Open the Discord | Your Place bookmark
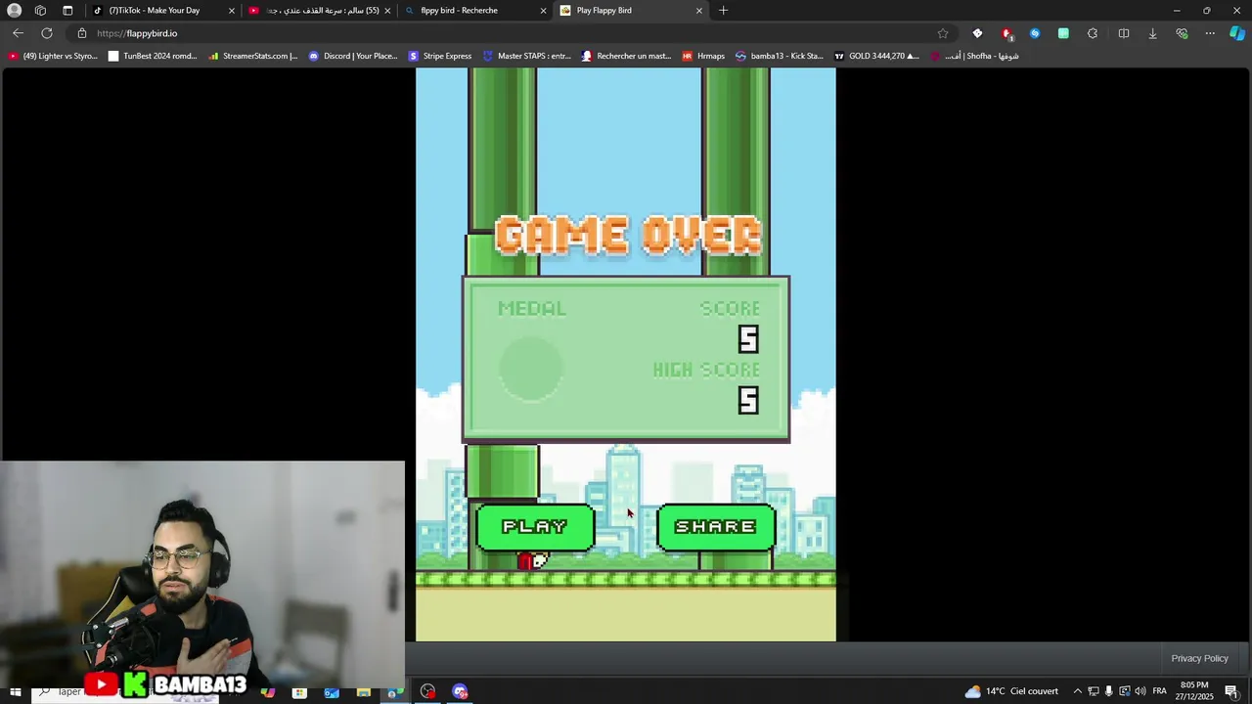 (x=353, y=56)
